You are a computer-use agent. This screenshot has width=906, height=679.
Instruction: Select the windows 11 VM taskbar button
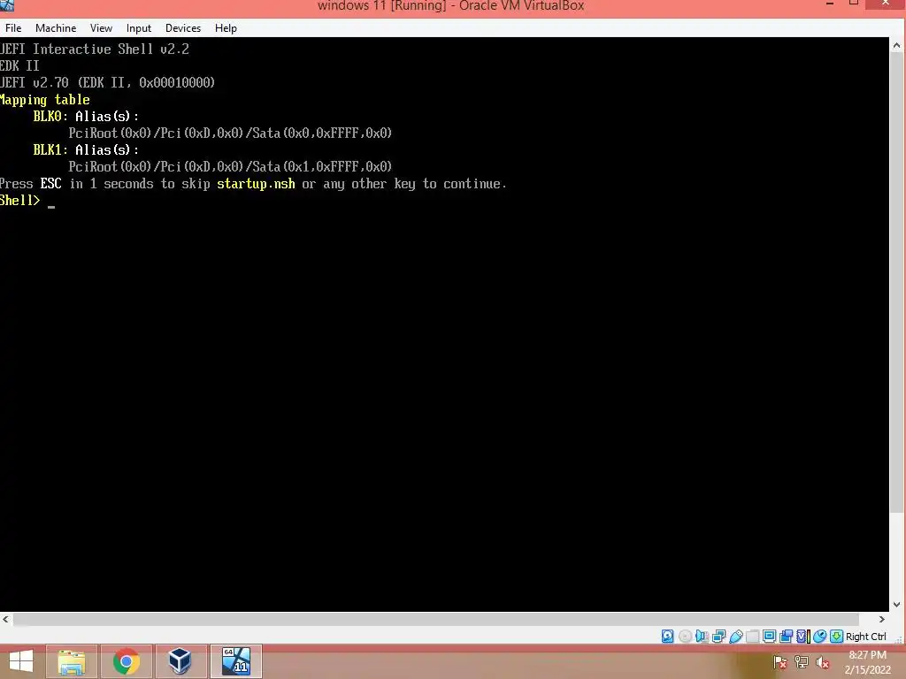coord(235,661)
